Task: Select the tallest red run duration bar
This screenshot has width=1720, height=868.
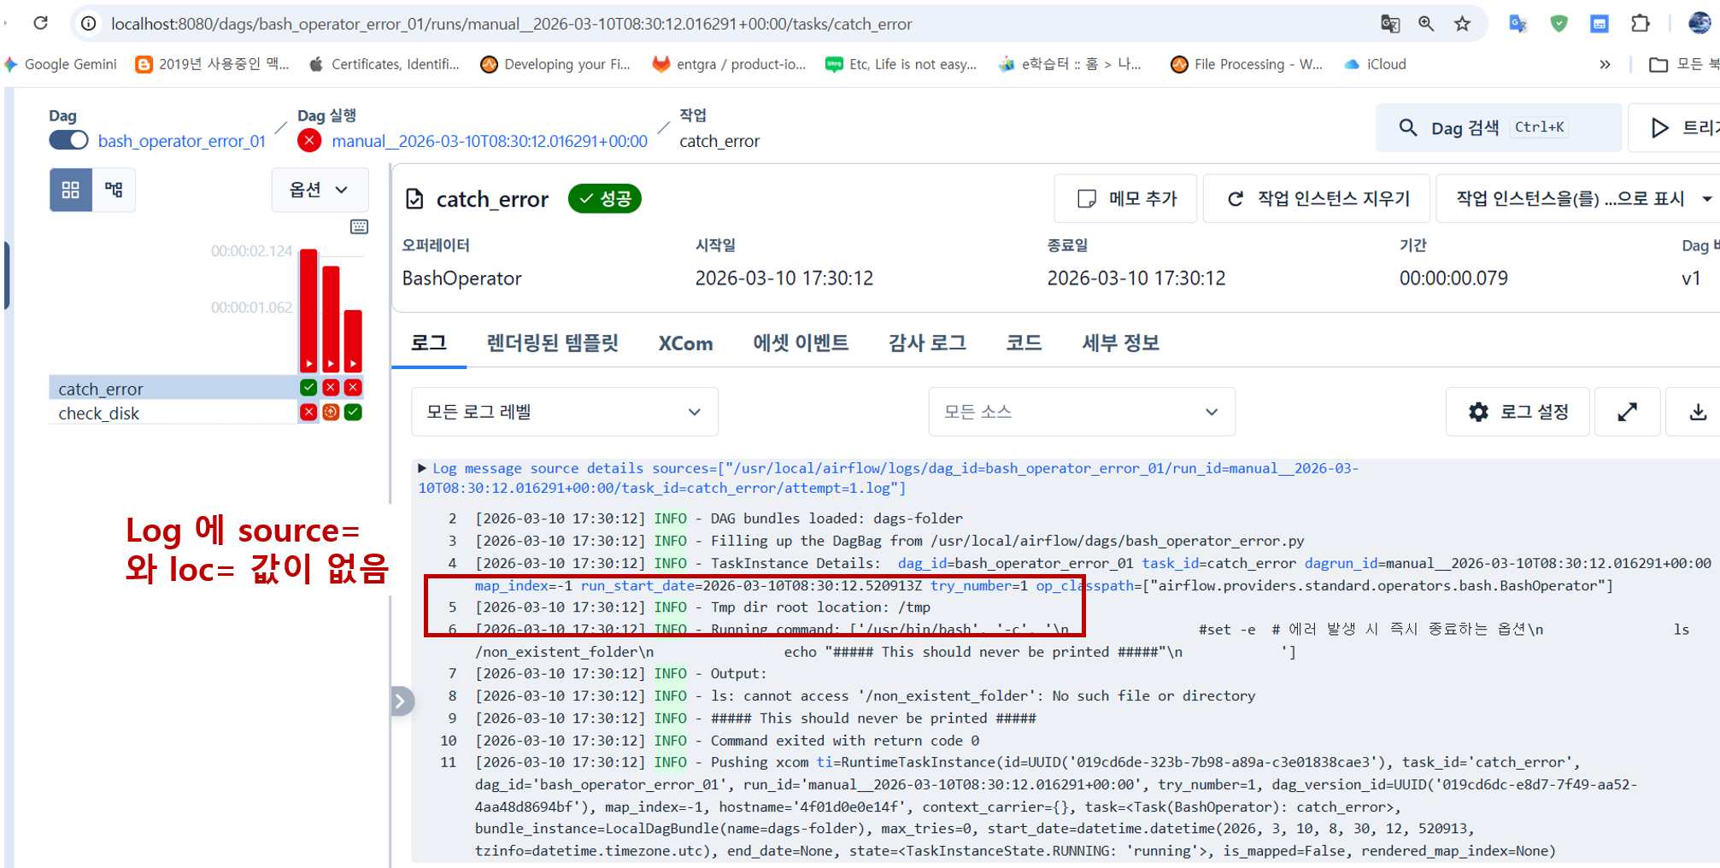Action: coord(308,310)
